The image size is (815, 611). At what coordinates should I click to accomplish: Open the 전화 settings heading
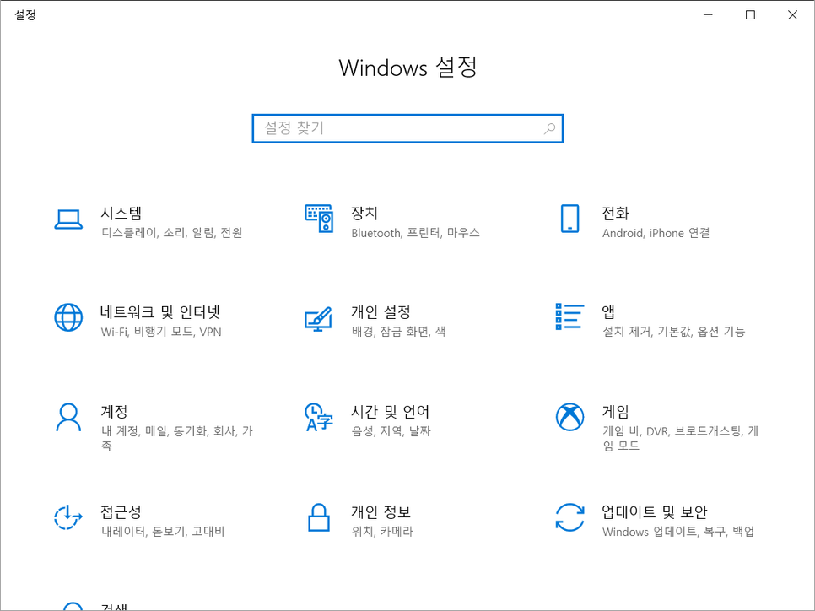click(x=615, y=213)
